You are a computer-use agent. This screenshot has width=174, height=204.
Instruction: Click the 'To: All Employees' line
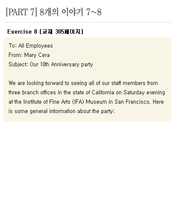tap(31, 46)
